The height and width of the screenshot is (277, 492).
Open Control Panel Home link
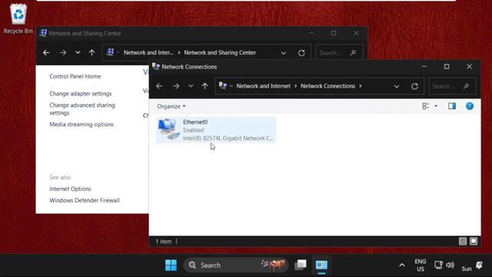click(x=75, y=76)
